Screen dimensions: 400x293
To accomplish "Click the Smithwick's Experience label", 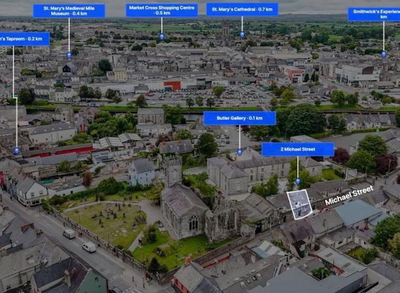I will pyautogui.click(x=374, y=14).
